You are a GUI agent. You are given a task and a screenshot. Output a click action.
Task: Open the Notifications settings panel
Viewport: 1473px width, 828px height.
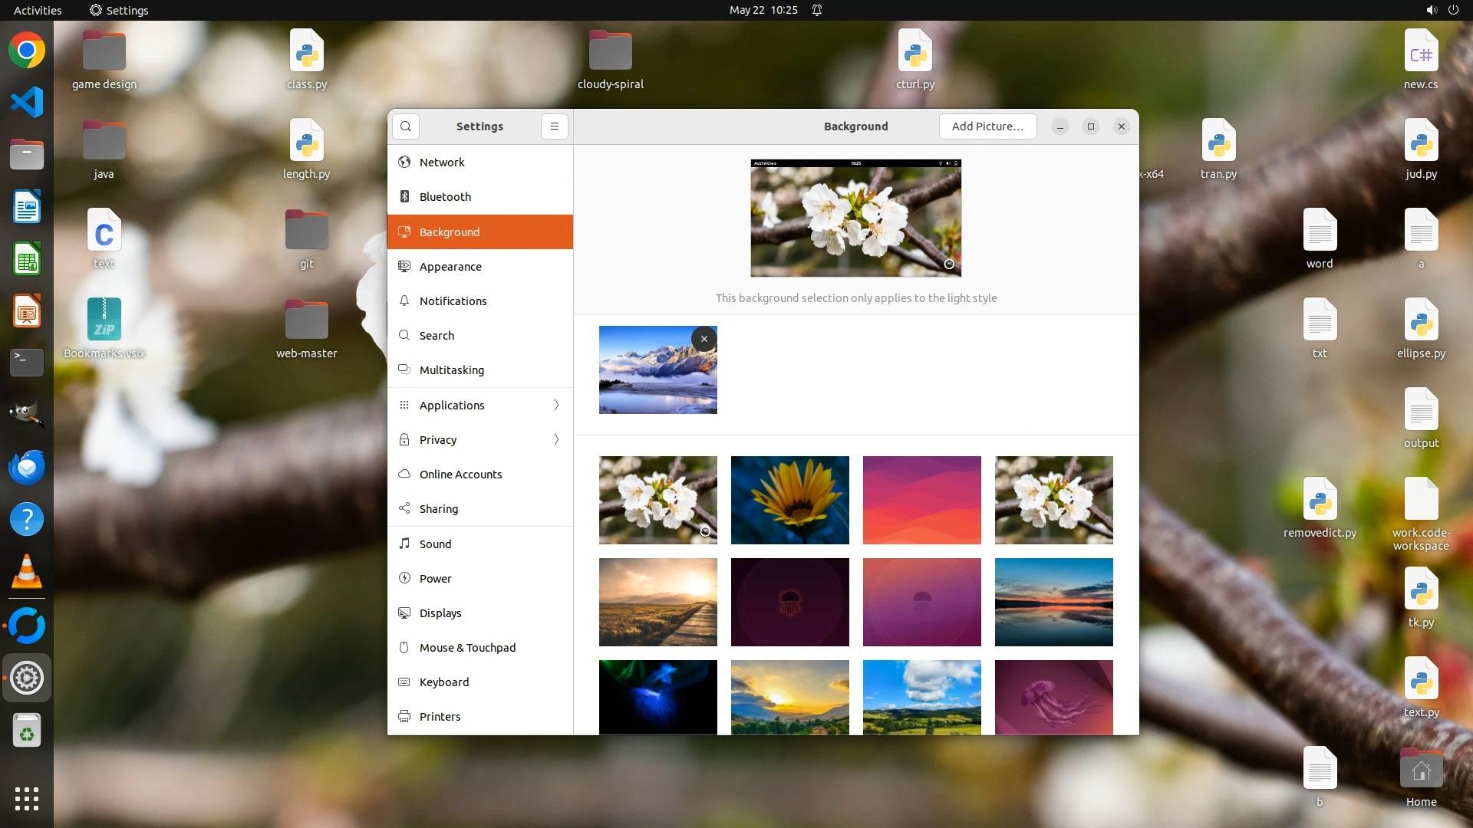(453, 301)
